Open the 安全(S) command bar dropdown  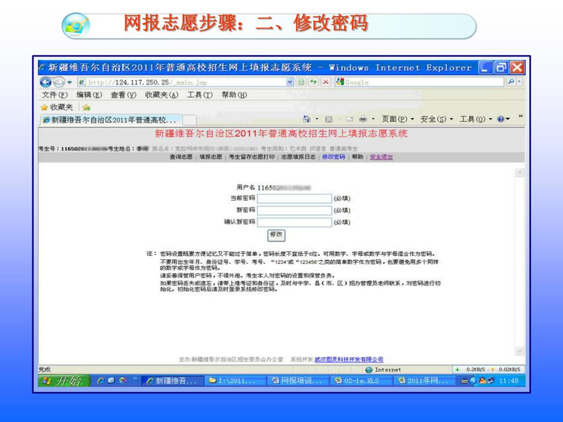click(x=437, y=119)
